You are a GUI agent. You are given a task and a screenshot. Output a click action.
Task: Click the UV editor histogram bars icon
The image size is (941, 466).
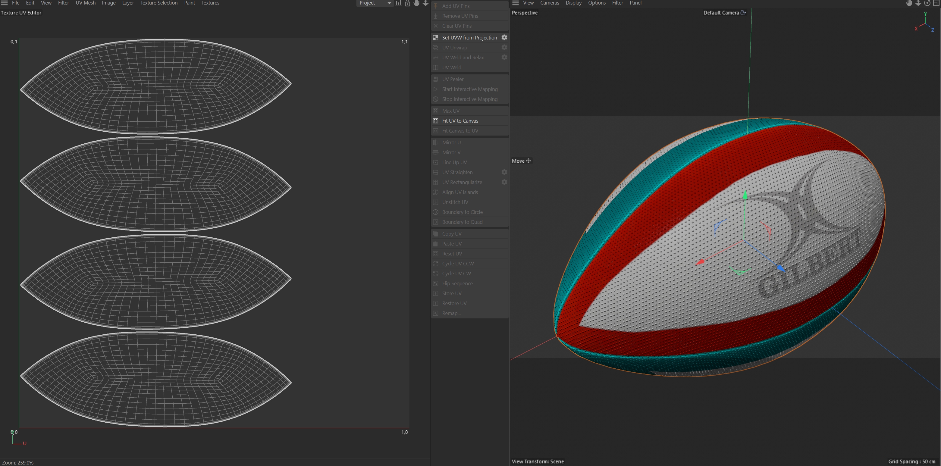click(398, 3)
